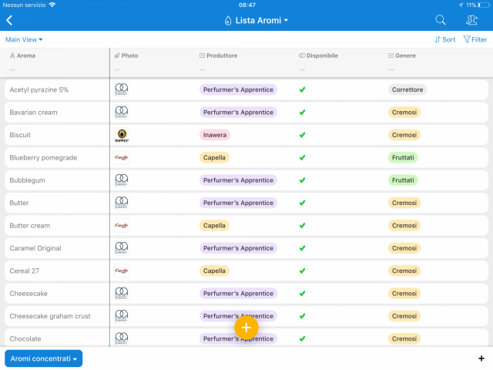Open the Aromi concentrati table selector
Image resolution: width=493 pixels, height=370 pixels.
[x=43, y=358]
